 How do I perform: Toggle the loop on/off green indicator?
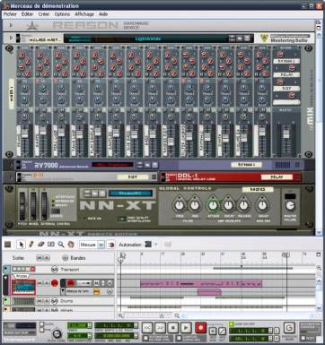(232, 323)
